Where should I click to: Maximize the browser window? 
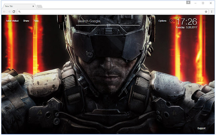click(203, 3)
